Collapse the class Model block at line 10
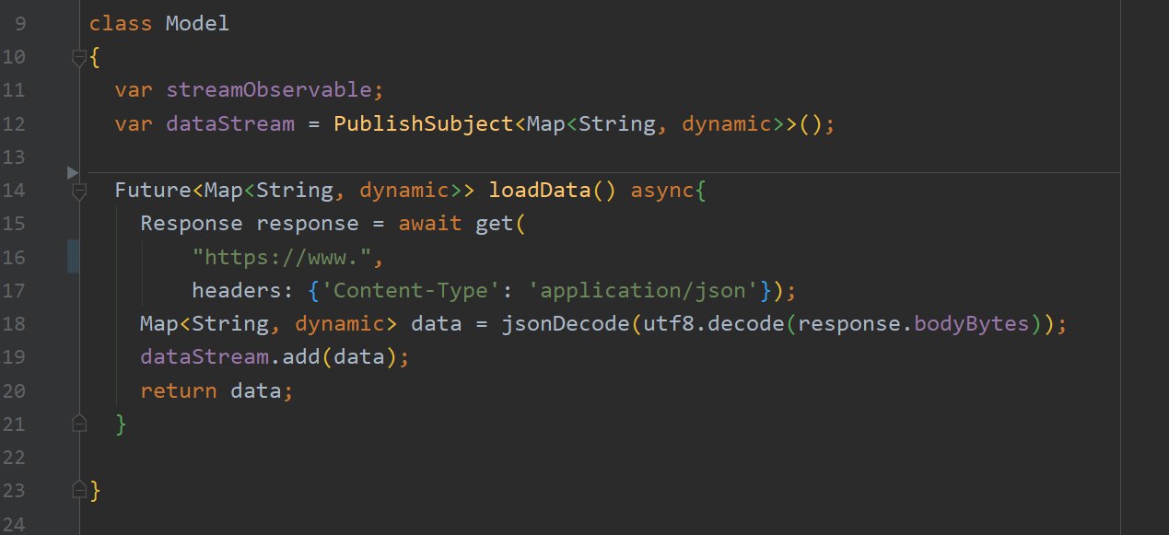The height and width of the screenshot is (535, 1169). (x=78, y=58)
